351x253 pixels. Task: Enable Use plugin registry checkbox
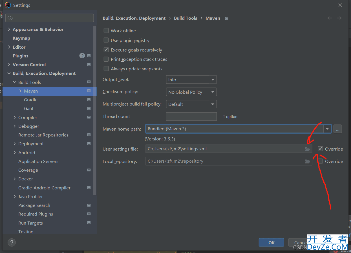point(106,40)
